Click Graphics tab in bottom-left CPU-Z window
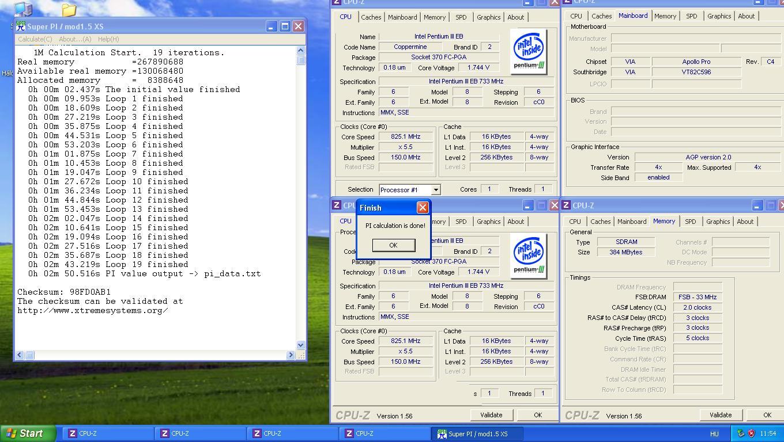Image resolution: width=784 pixels, height=442 pixels. (489, 222)
